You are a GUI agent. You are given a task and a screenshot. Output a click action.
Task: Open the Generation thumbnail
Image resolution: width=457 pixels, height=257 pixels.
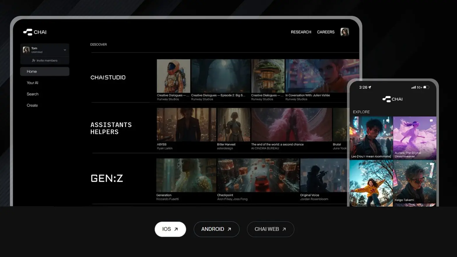(186, 175)
